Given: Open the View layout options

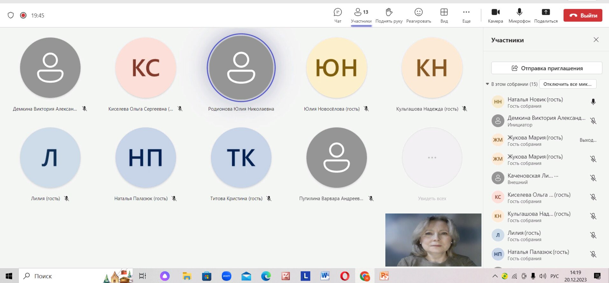Looking at the screenshot, I should click(x=444, y=16).
